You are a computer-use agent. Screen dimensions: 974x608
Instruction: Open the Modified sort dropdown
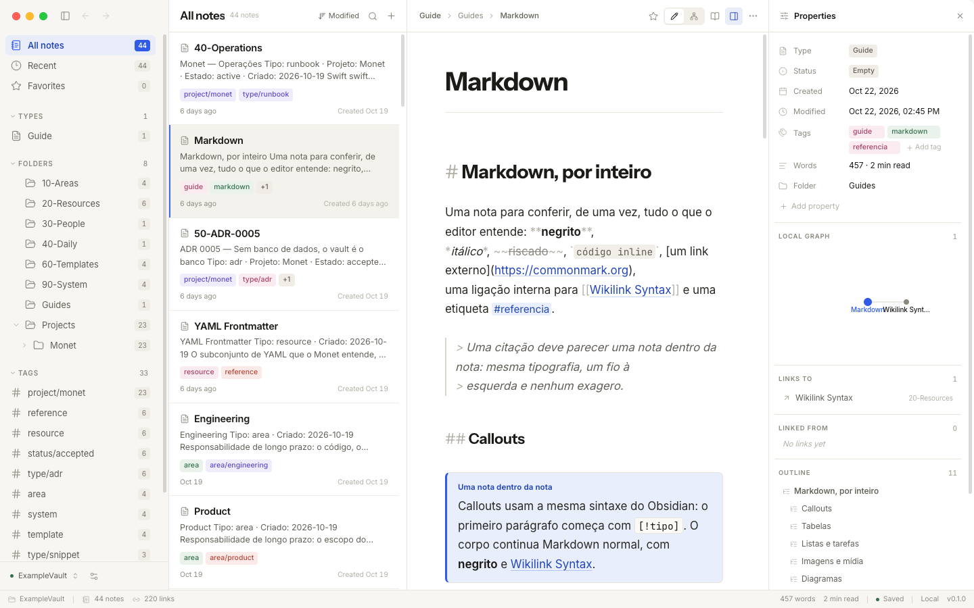339,16
